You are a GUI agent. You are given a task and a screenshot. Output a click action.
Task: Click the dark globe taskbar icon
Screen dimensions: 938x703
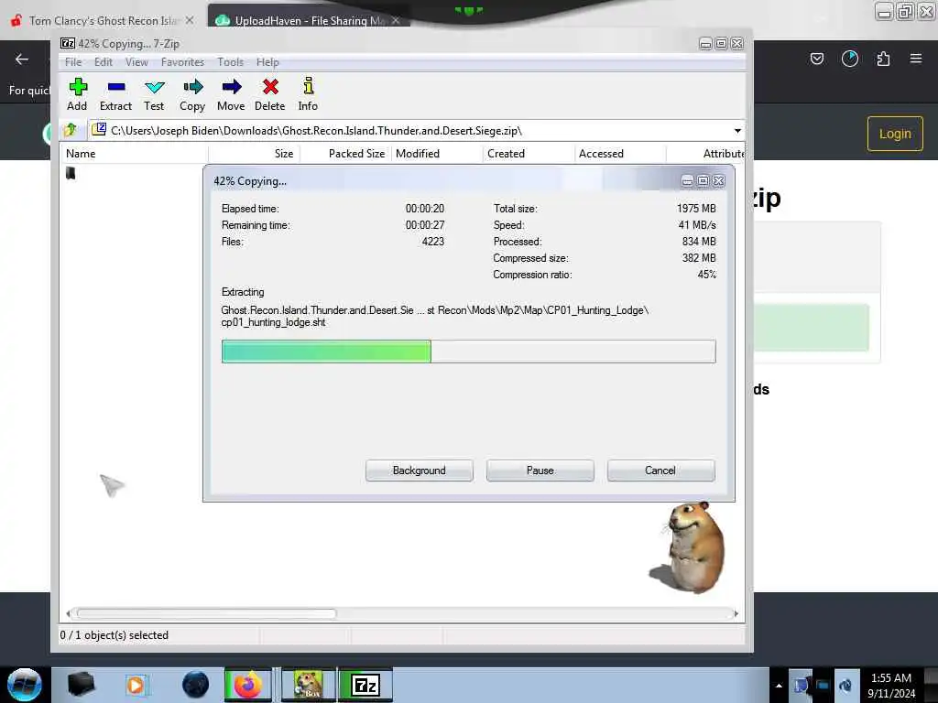(196, 685)
